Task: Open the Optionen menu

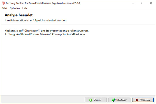Action: (x=15, y=8)
